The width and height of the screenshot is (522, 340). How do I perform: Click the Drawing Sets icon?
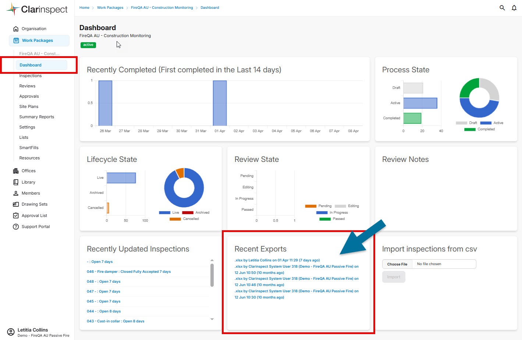16,204
